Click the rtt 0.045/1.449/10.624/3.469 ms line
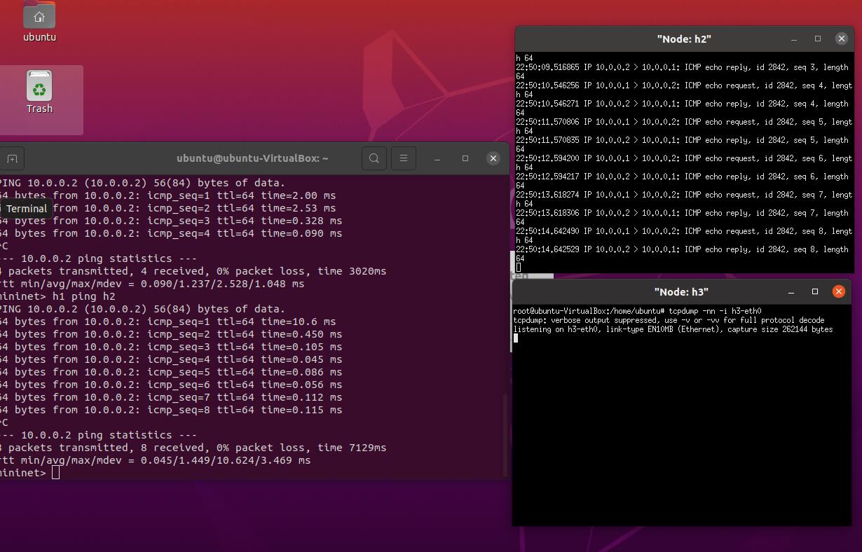This screenshot has height=552, width=862. click(x=156, y=460)
